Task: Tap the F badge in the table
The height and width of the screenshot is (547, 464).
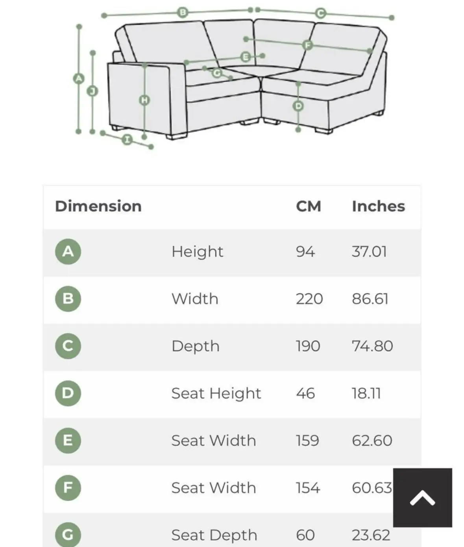Action: (x=68, y=488)
